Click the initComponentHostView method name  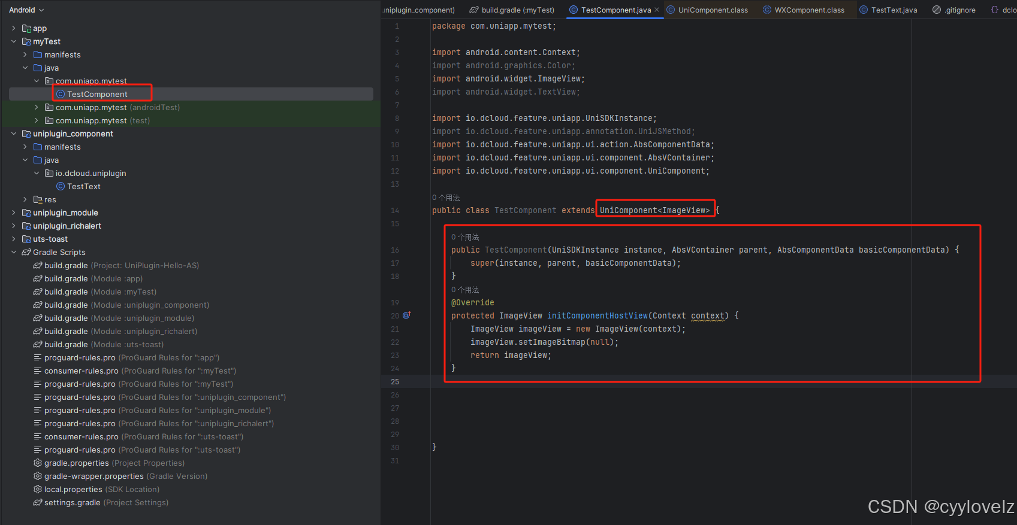tap(597, 315)
